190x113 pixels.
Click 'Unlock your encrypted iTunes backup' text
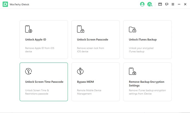coord(141,50)
